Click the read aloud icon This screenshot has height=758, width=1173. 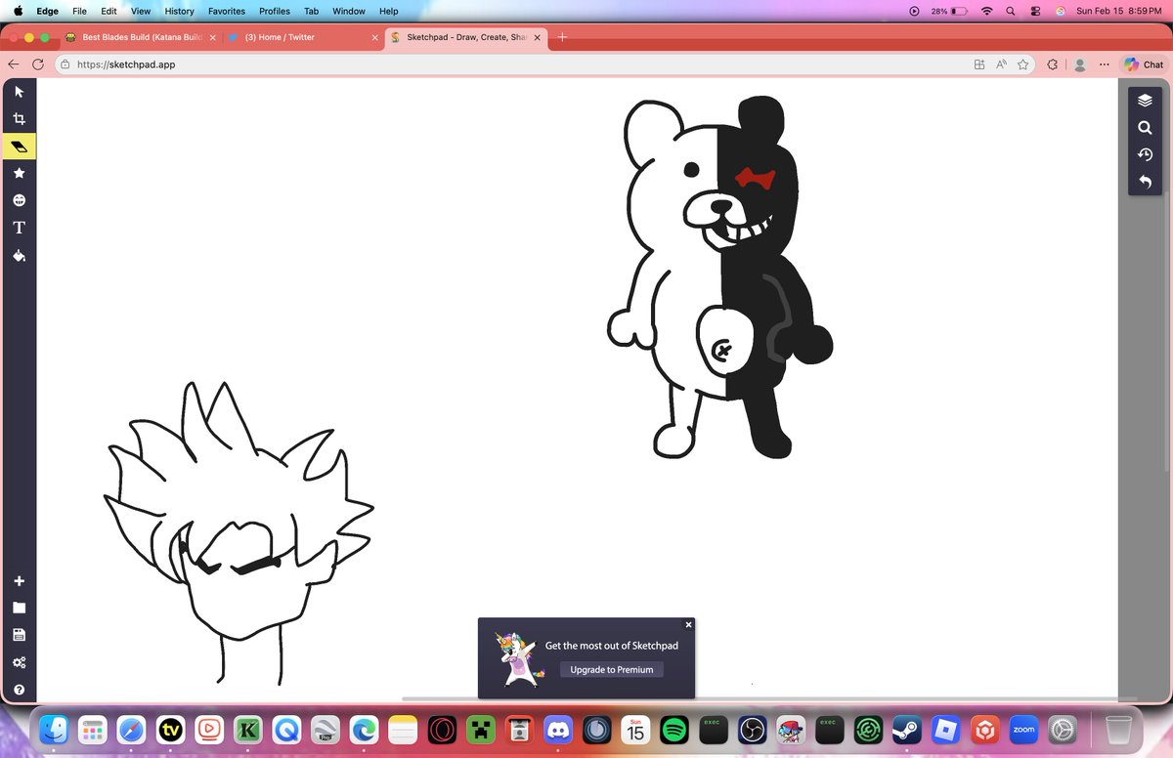pos(1001,64)
